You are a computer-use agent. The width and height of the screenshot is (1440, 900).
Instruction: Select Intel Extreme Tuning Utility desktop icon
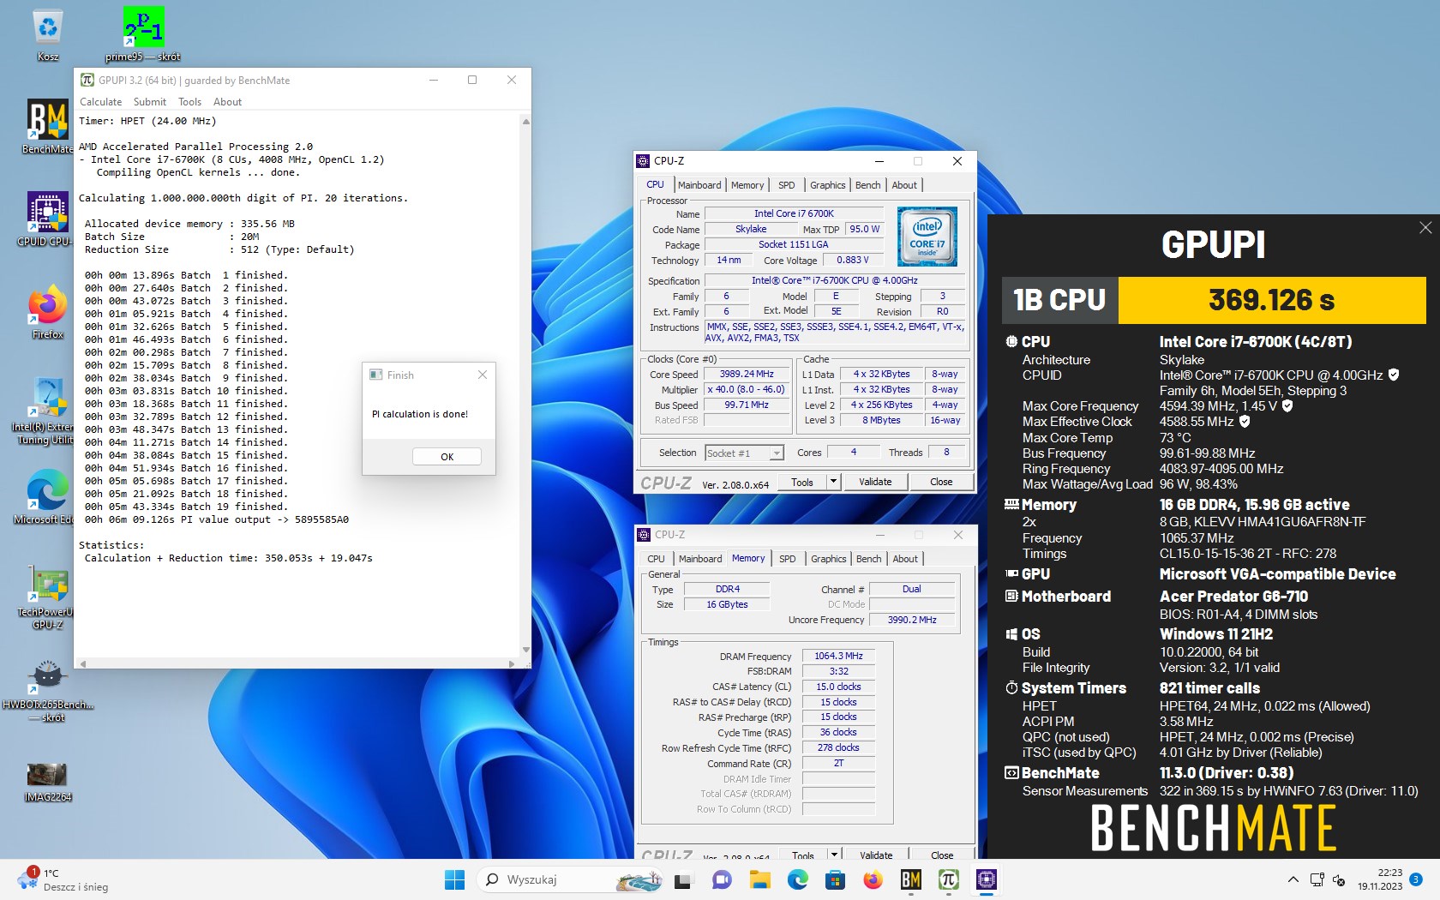coord(48,411)
